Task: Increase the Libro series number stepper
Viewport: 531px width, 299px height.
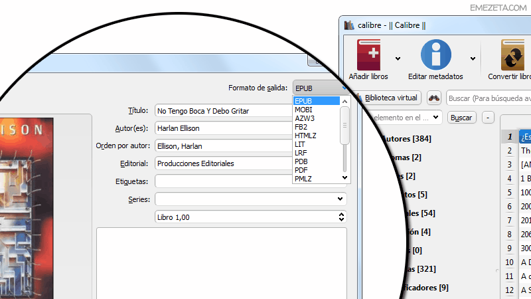Action: pos(341,214)
